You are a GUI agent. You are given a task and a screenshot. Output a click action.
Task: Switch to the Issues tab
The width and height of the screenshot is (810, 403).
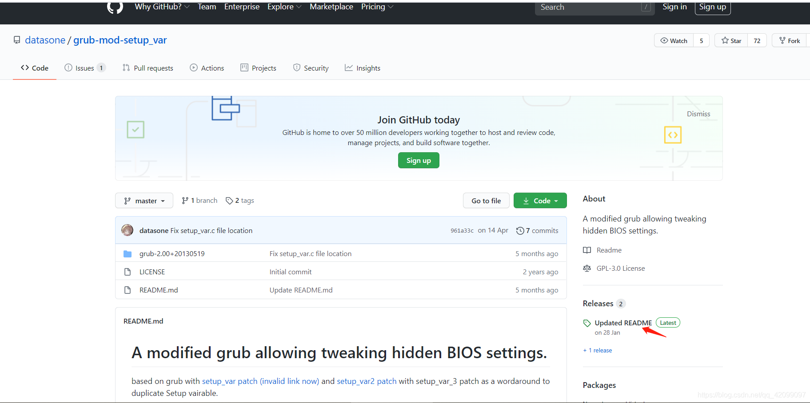[x=85, y=68]
